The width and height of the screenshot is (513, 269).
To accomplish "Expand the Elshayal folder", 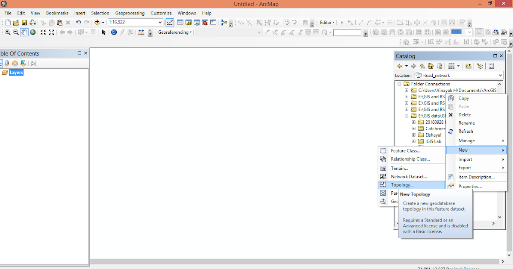I will tap(414, 135).
